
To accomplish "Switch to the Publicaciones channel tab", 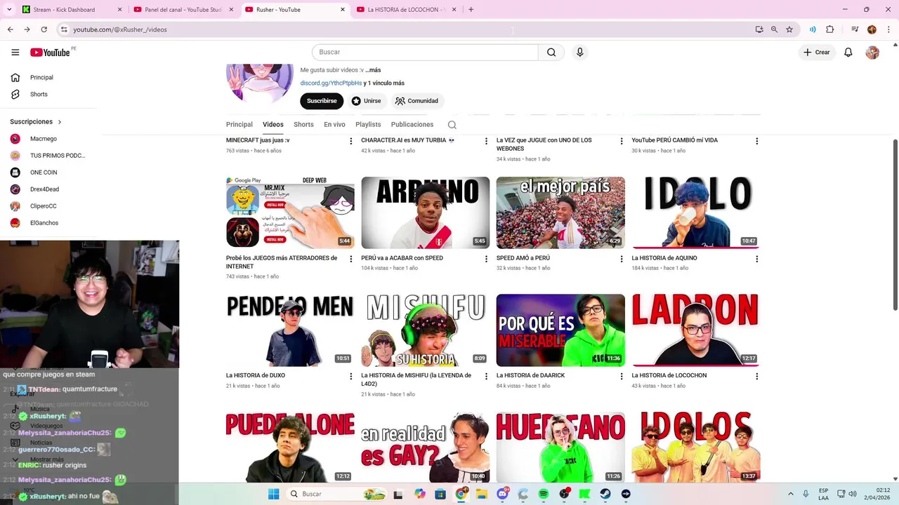I will 412,124.
